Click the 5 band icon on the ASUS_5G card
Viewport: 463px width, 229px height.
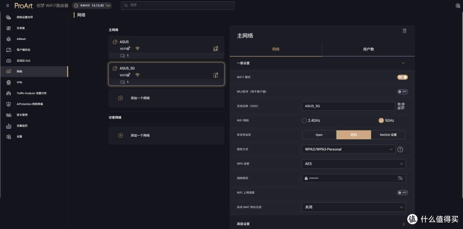point(216,75)
